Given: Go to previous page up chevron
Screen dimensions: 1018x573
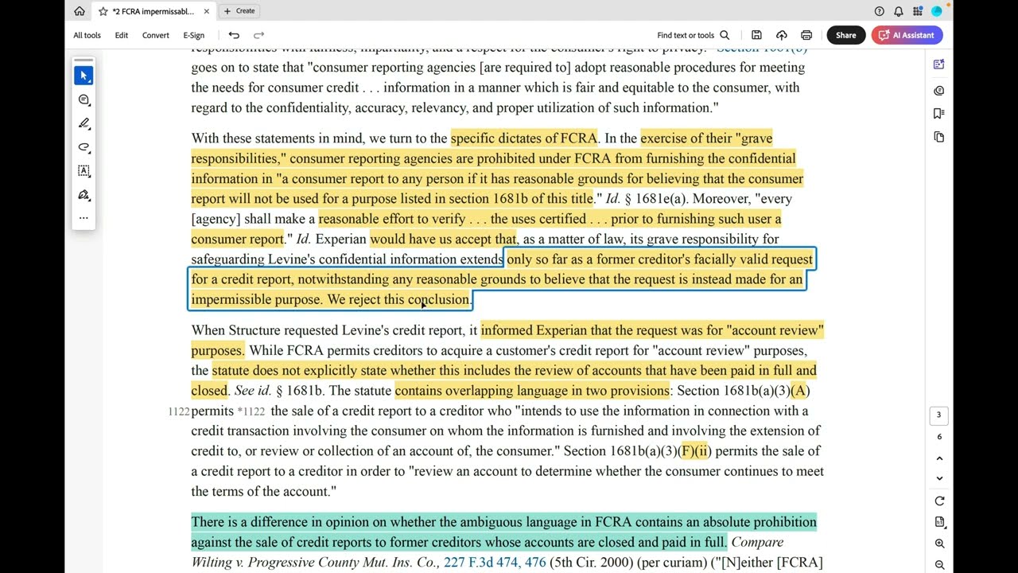Looking at the screenshot, I should (x=939, y=458).
